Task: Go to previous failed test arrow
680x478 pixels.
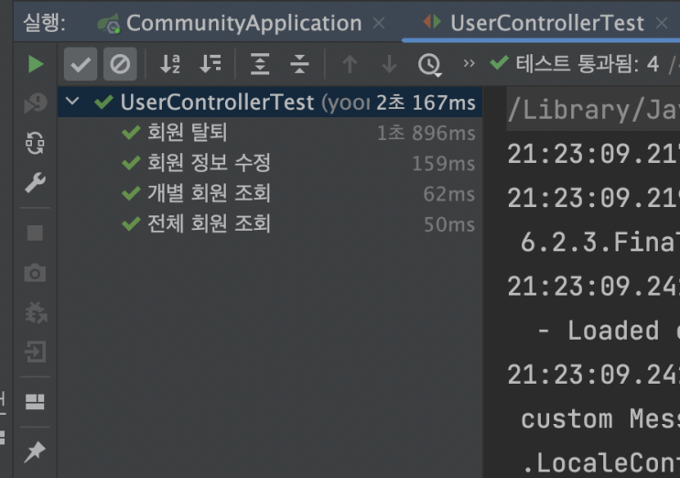Action: click(x=350, y=64)
